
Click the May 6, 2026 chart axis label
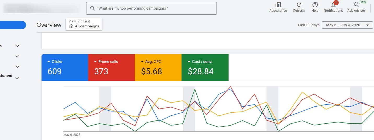(72, 135)
